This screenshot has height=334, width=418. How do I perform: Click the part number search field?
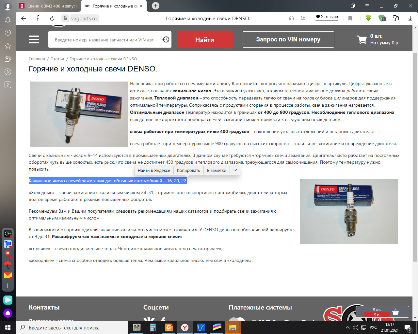104,40
